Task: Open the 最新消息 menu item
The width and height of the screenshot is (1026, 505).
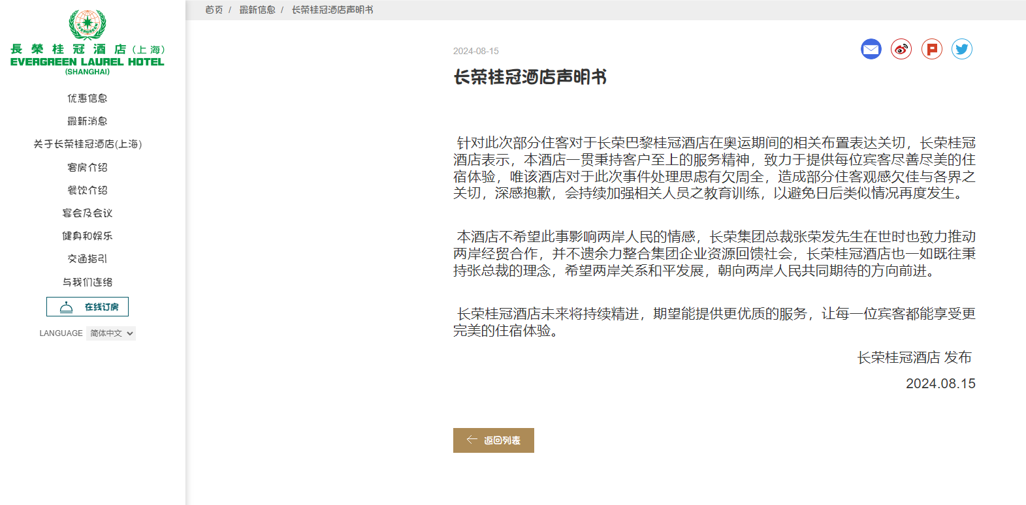Action: coord(88,121)
